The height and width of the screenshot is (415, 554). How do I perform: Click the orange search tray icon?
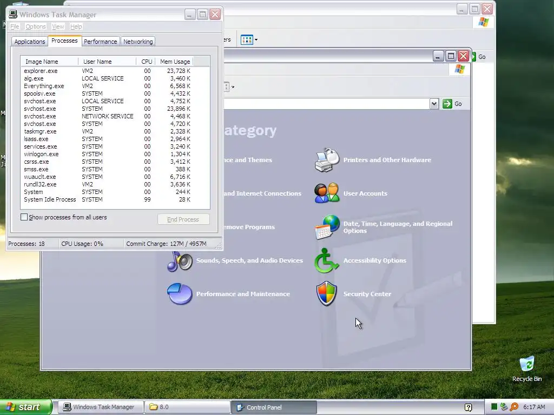(514, 407)
